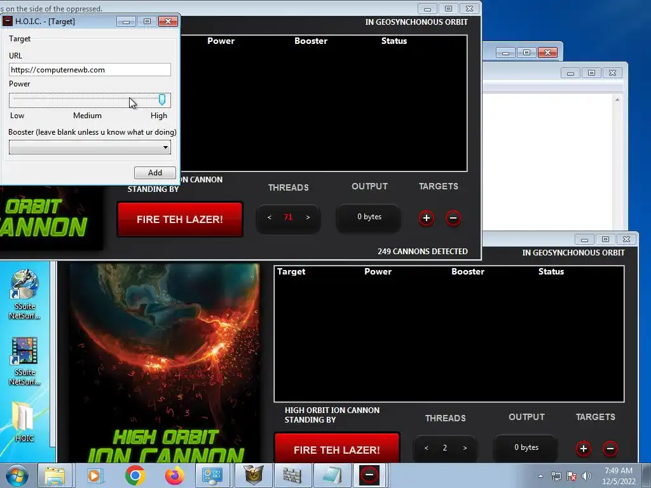Click the 0 bytes output in upper window

click(x=369, y=217)
